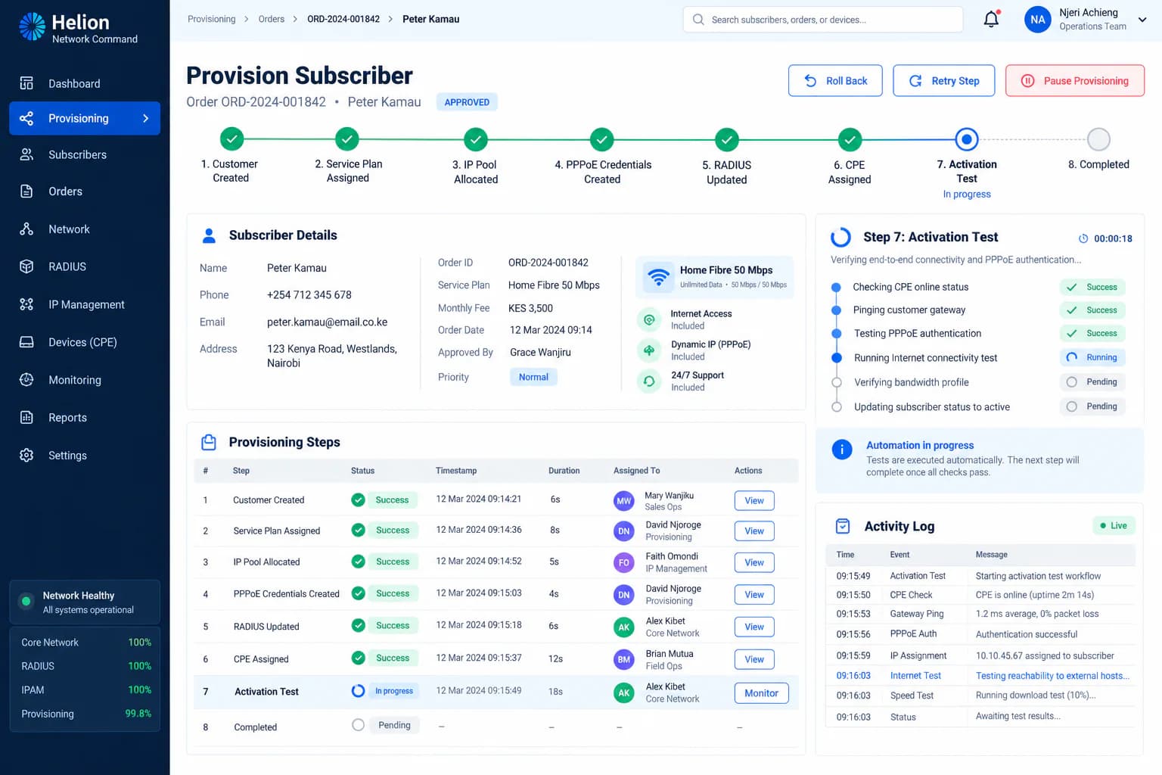Open the Provisioning menu item
1162x775 pixels.
[x=85, y=118]
